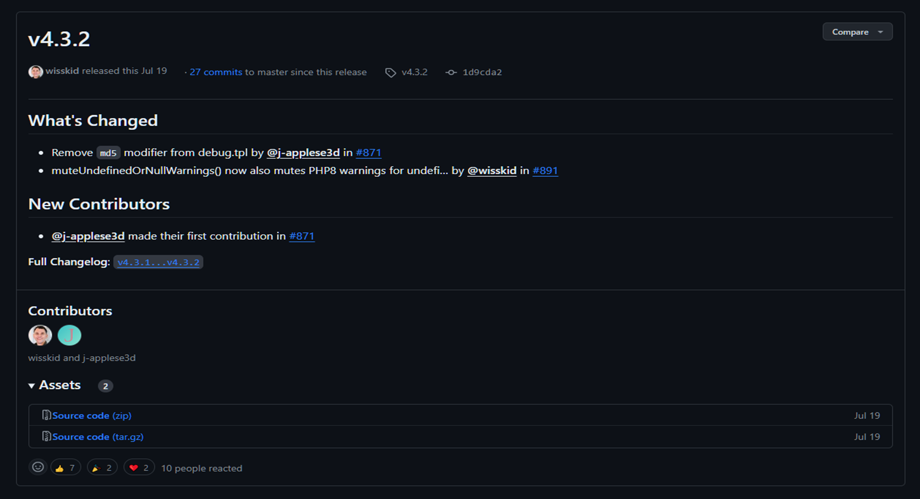Visit @wisskid profile mention link
This screenshot has height=499, width=920.
[x=491, y=171]
